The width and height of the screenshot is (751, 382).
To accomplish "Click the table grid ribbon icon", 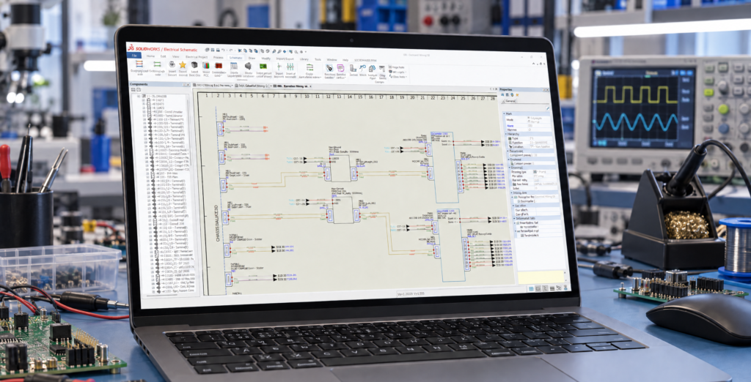I will pos(234,66).
